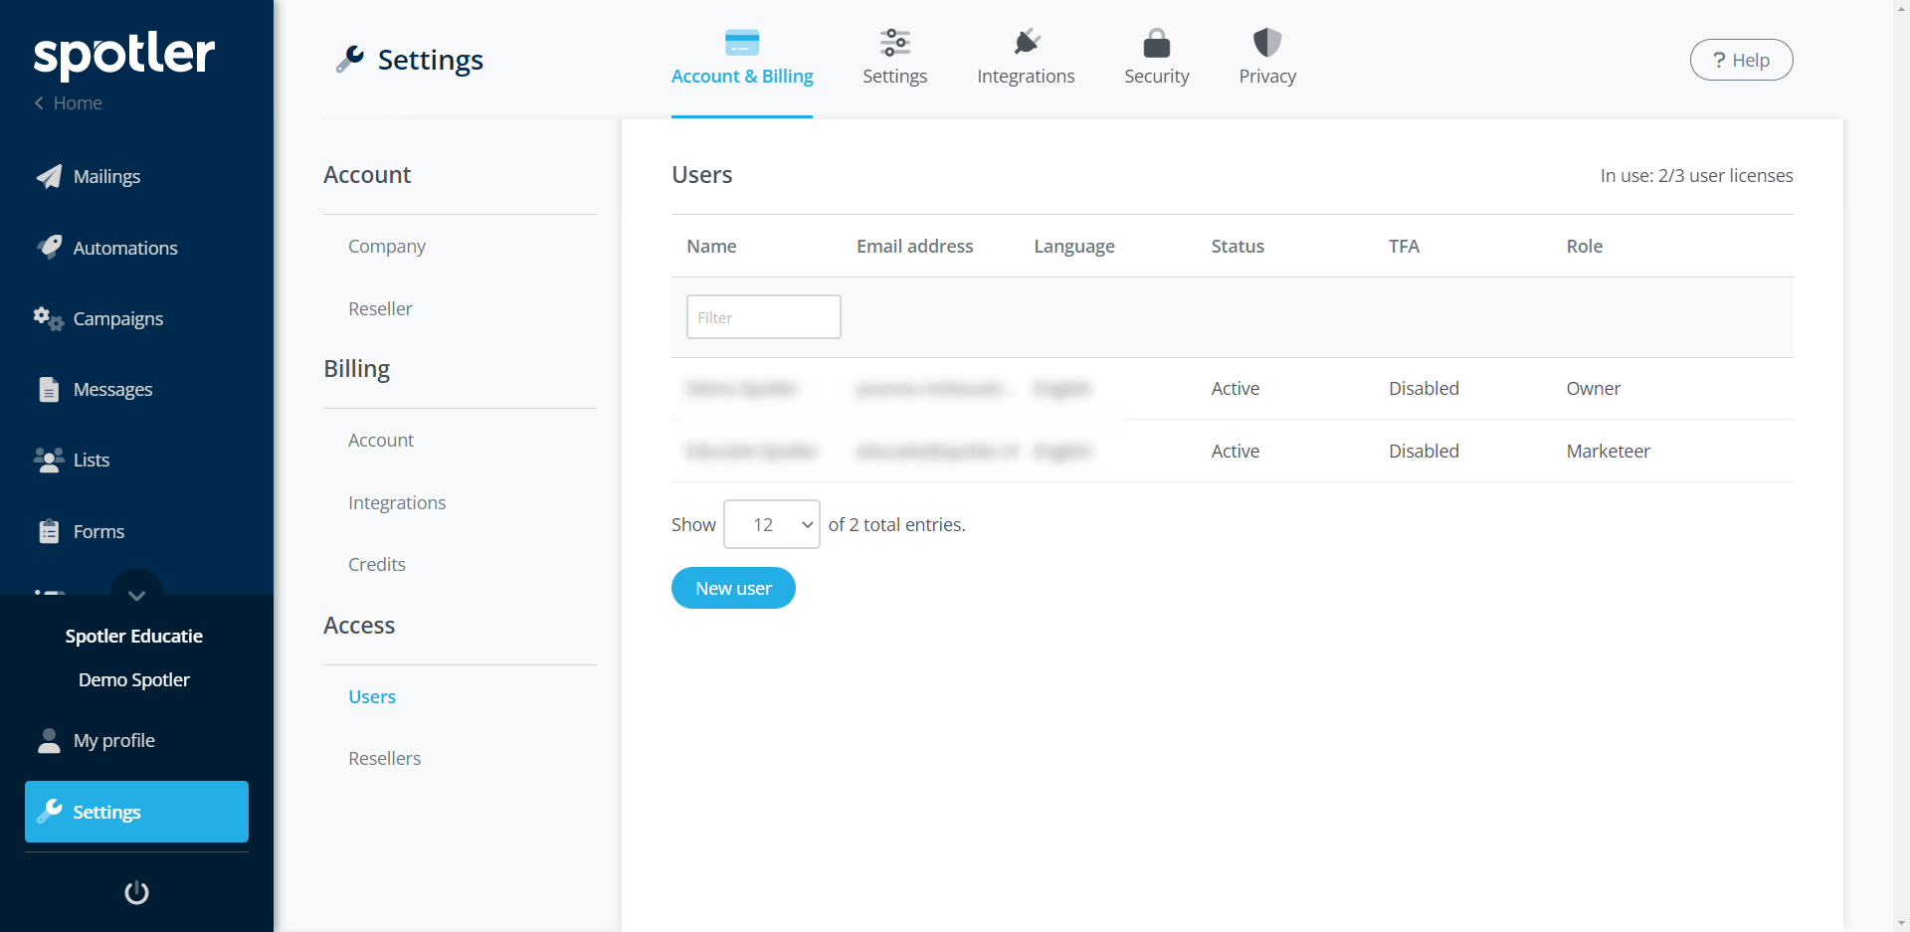1910x932 pixels.
Task: Click the Lists people icon
Action: (x=49, y=460)
